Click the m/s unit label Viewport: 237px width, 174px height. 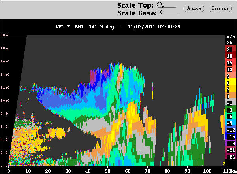tap(231, 36)
